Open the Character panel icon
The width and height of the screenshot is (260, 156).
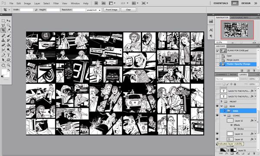coord(211,30)
